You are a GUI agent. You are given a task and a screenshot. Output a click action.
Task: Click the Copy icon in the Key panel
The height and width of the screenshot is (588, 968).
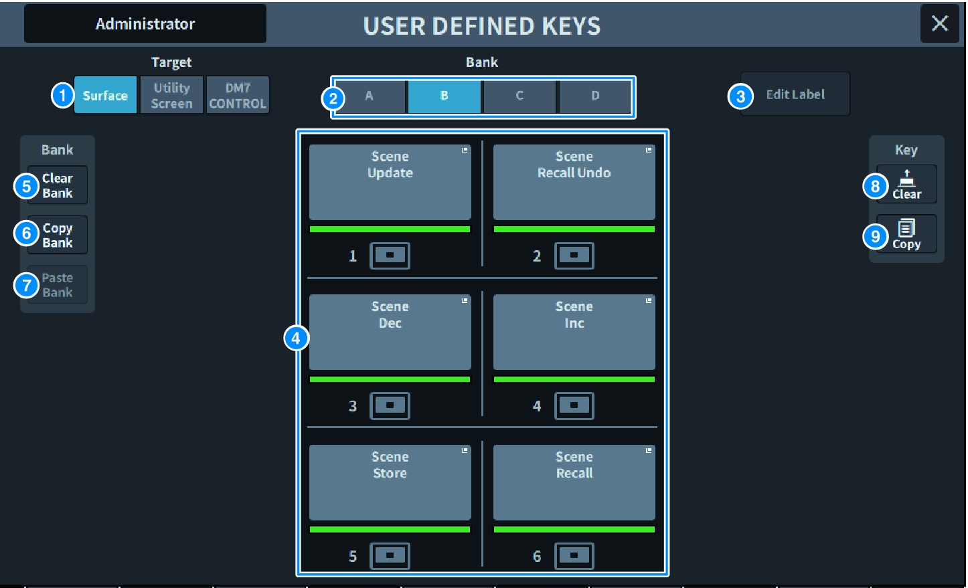click(906, 234)
